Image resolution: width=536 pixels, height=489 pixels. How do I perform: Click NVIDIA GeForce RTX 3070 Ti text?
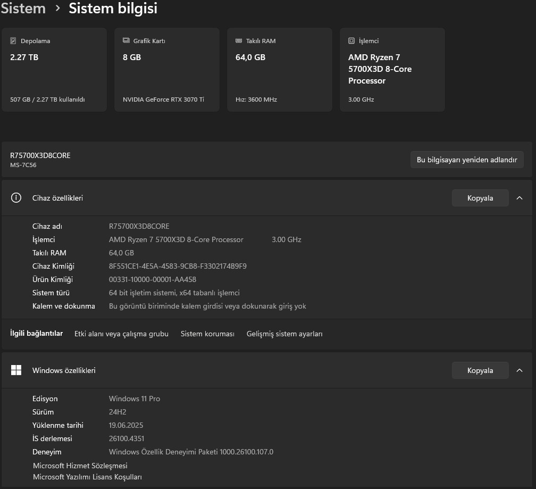[163, 100]
